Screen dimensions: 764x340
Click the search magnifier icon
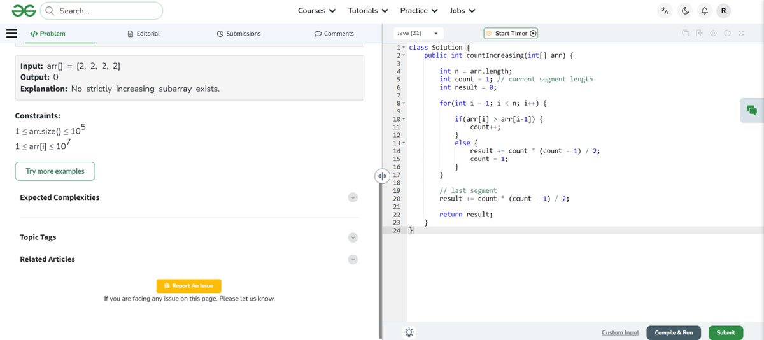point(50,11)
